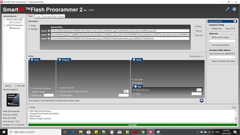The image size is (240, 135).
Task: Switch to the Edit tab
Action: (39, 16)
